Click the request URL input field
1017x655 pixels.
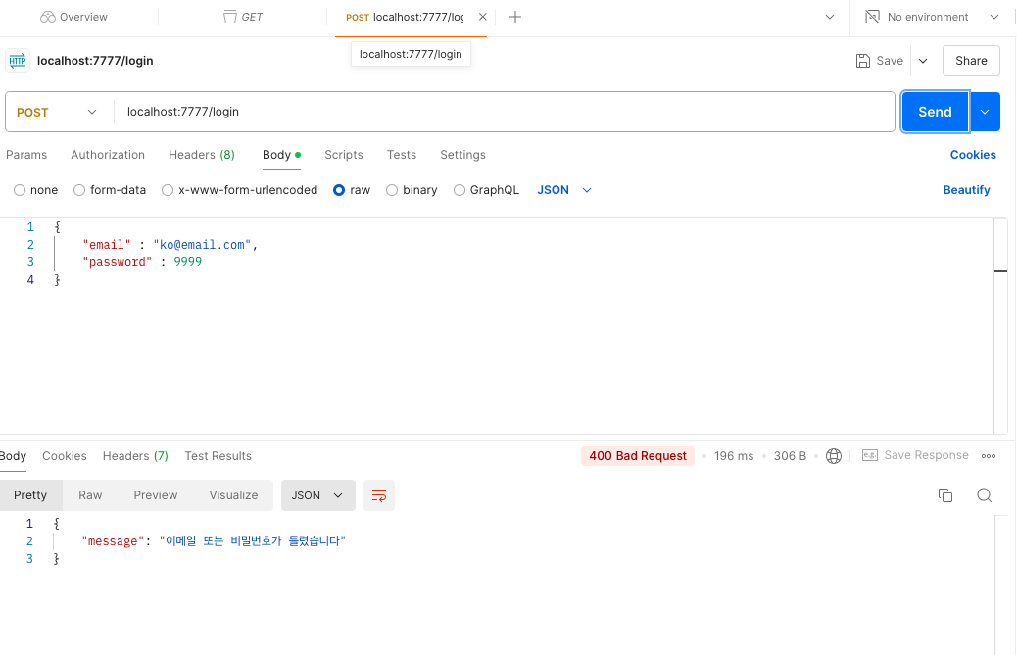click(x=504, y=112)
